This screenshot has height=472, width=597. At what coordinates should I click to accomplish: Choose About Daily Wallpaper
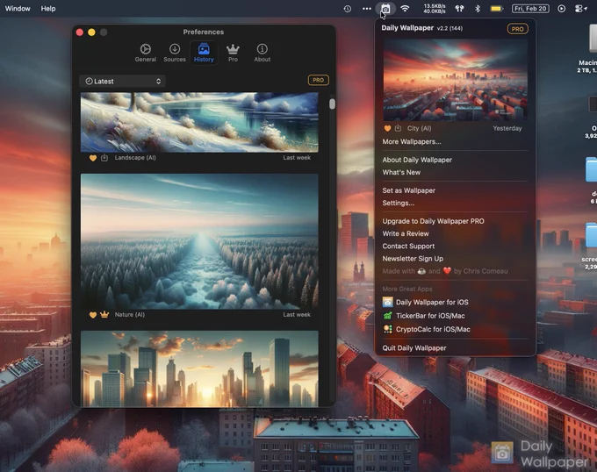coord(417,160)
